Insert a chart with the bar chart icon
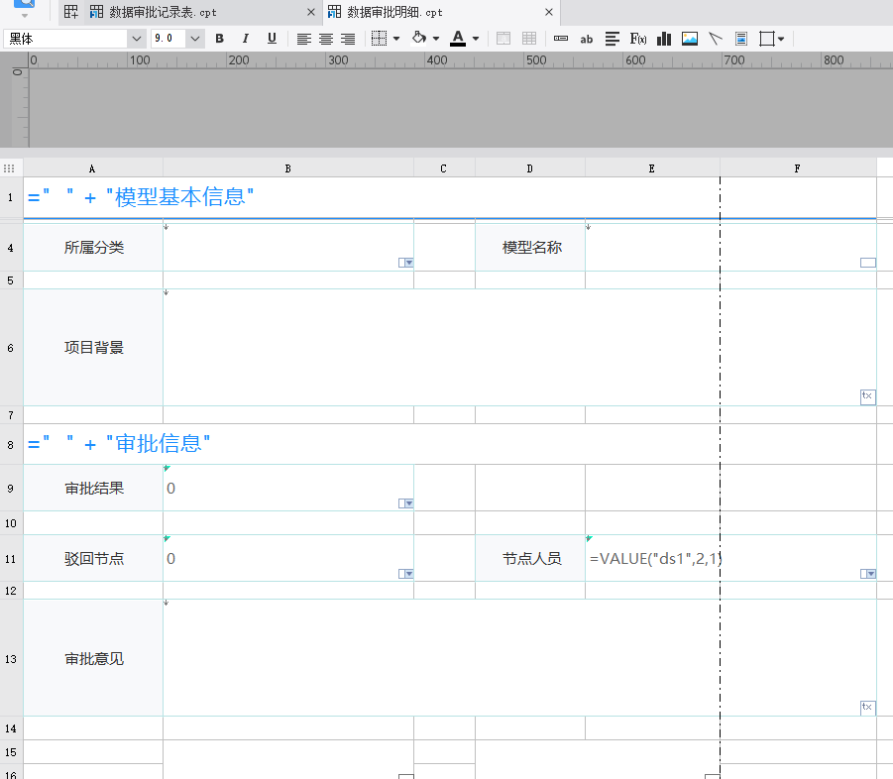This screenshot has height=779, width=893. (x=664, y=39)
